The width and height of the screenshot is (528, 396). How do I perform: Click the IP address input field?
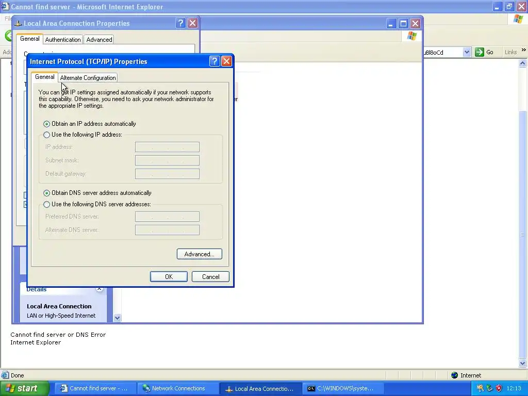tap(167, 147)
